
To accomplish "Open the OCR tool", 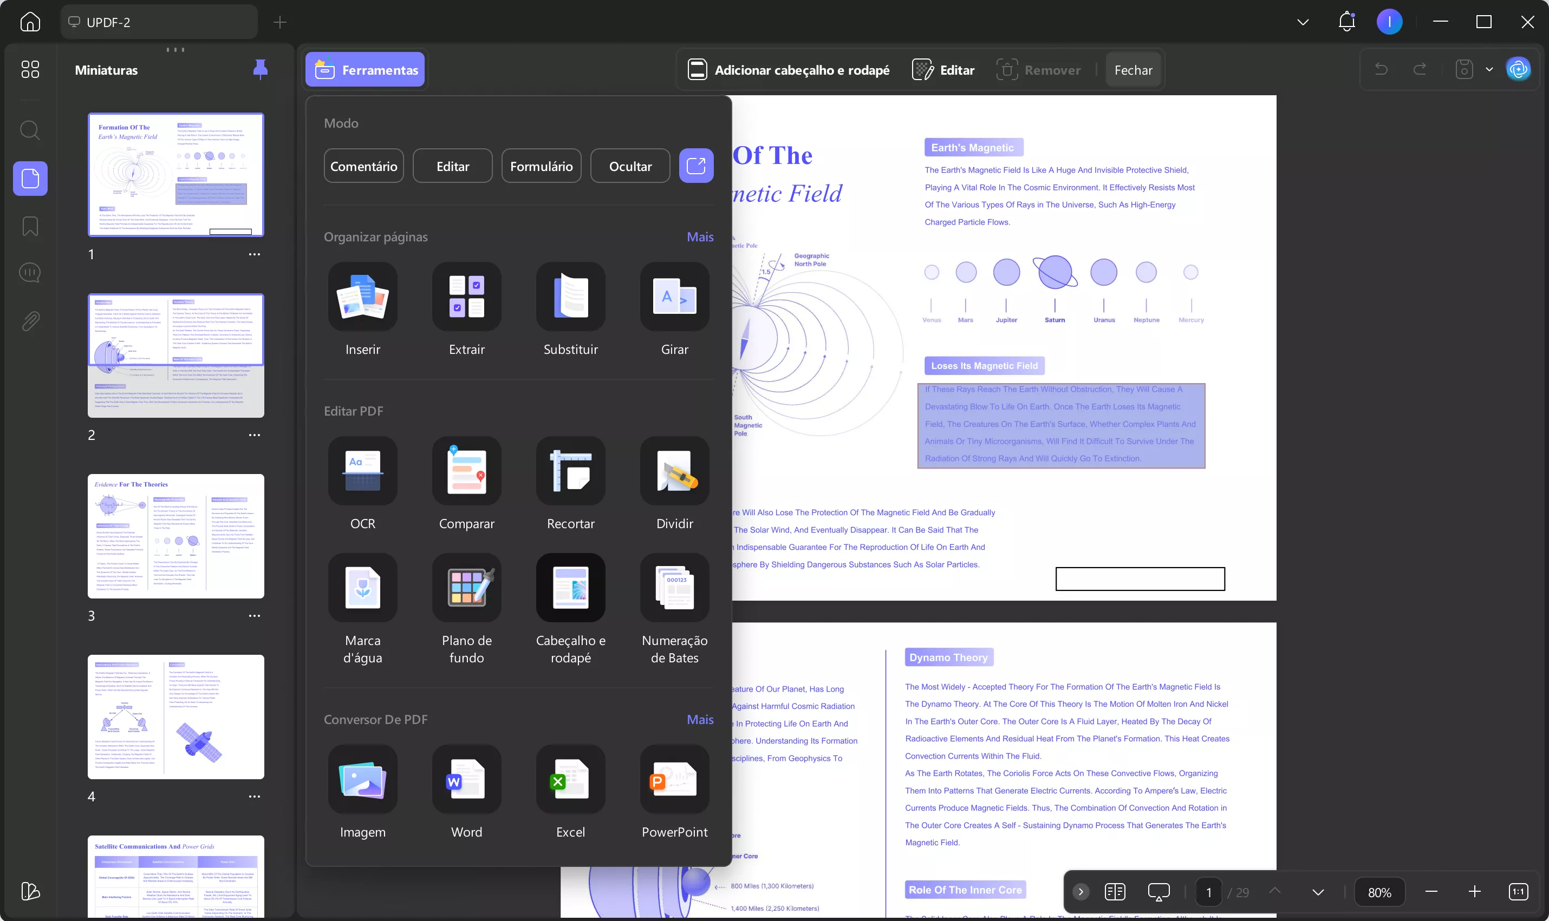I will click(x=363, y=471).
